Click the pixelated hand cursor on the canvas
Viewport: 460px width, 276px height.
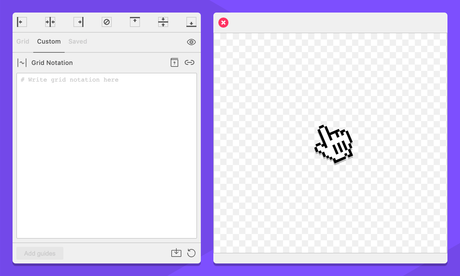click(x=334, y=145)
